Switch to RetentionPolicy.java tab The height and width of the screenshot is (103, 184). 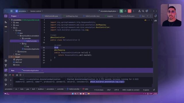coord(127,16)
